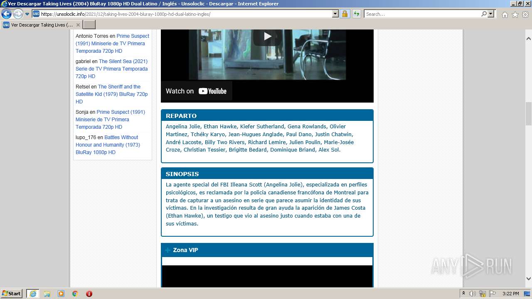The image size is (532, 299).
Task: Click the site favicon in the address bar
Action: 36,14
